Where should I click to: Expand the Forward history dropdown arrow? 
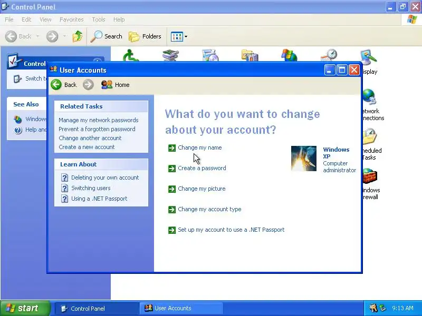[64, 36]
